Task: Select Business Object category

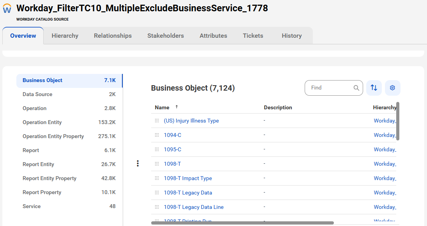Action: pos(69,81)
